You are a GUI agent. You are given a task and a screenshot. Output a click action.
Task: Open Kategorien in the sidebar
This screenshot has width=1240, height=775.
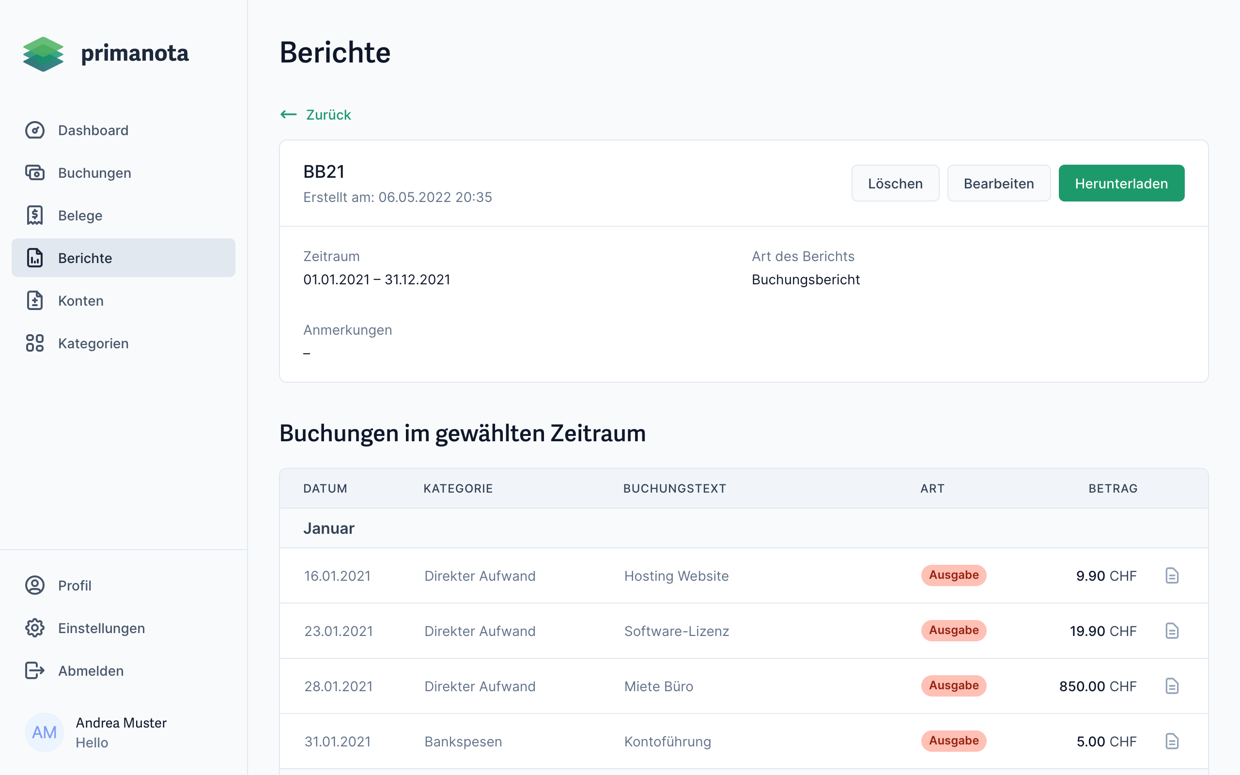124,343
